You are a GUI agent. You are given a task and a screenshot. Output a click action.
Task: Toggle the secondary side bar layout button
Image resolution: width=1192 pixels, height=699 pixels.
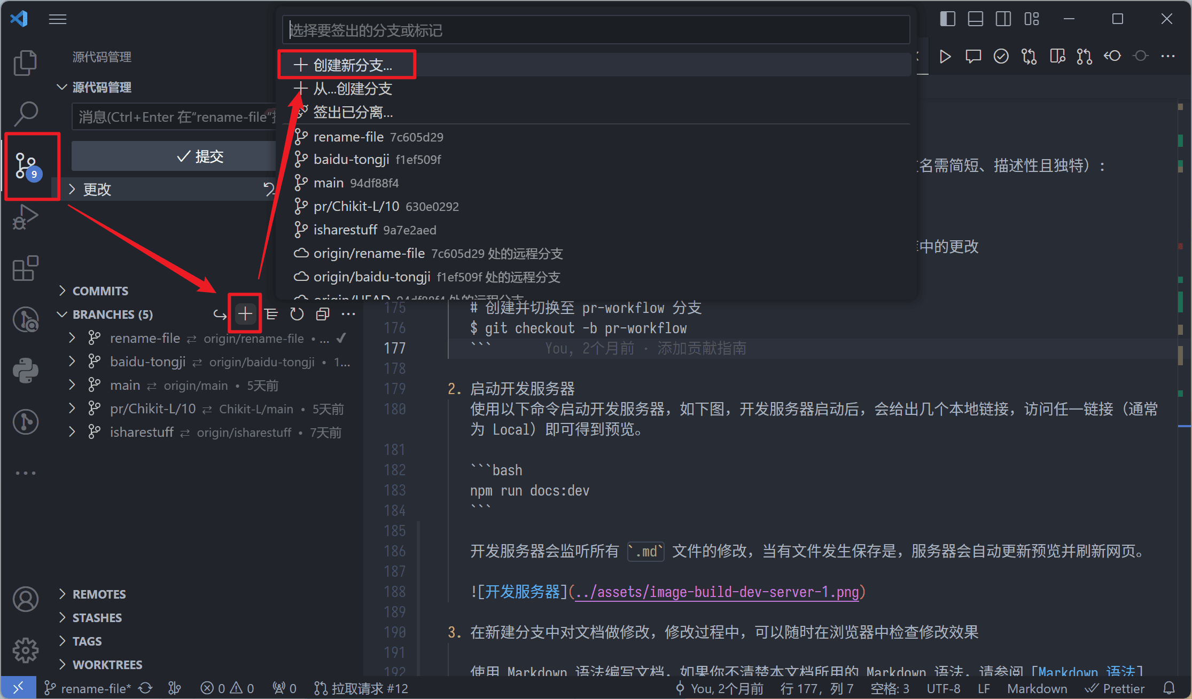pyautogui.click(x=1003, y=19)
